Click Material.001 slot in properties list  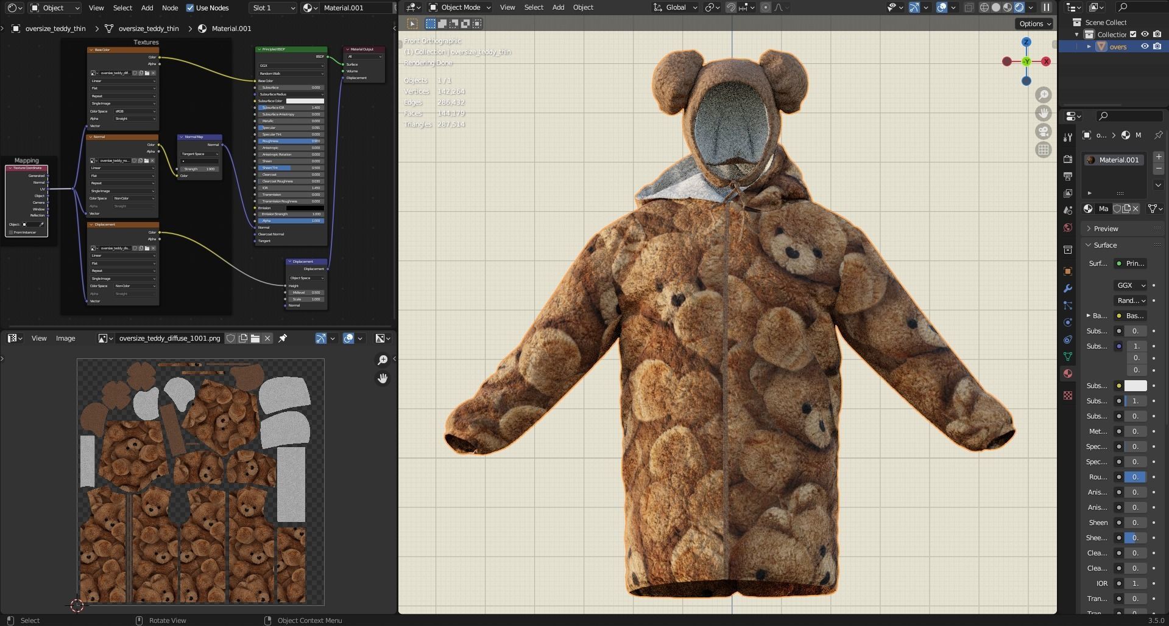point(1114,160)
